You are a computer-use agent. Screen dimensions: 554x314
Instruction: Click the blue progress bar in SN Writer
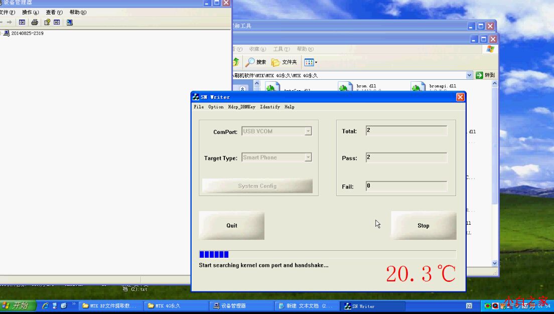(x=328, y=254)
